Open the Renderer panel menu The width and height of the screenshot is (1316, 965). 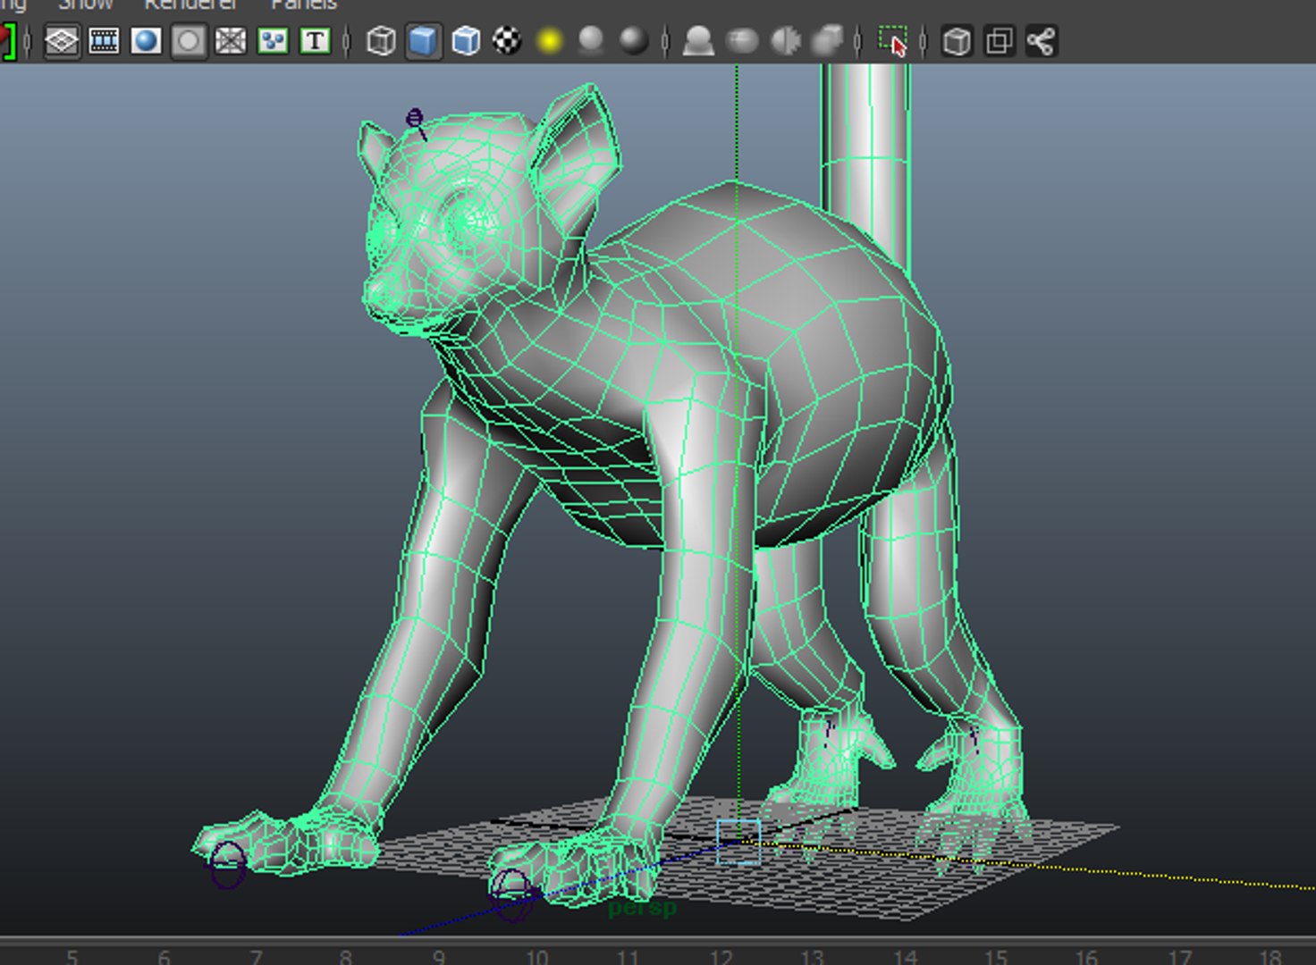(190, 4)
